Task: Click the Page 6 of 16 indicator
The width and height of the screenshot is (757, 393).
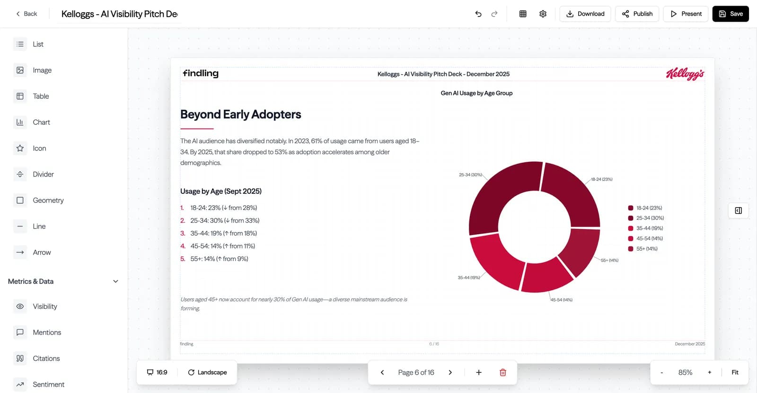Action: [x=416, y=372]
